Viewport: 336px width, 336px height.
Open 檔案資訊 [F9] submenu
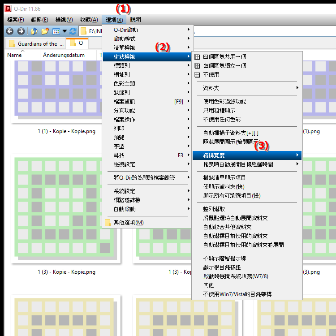[x=147, y=102]
